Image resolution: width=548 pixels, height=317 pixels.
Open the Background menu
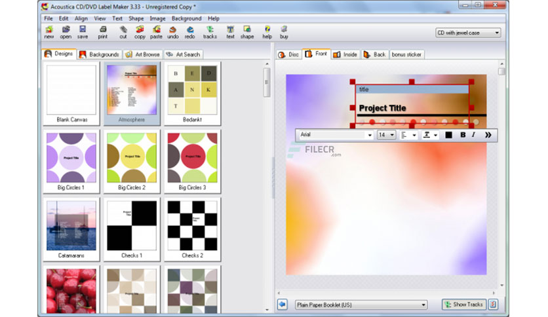pos(186,18)
